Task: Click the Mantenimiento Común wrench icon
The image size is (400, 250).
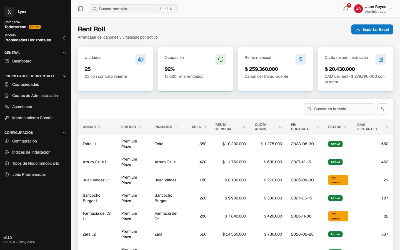Action: (x=7, y=118)
